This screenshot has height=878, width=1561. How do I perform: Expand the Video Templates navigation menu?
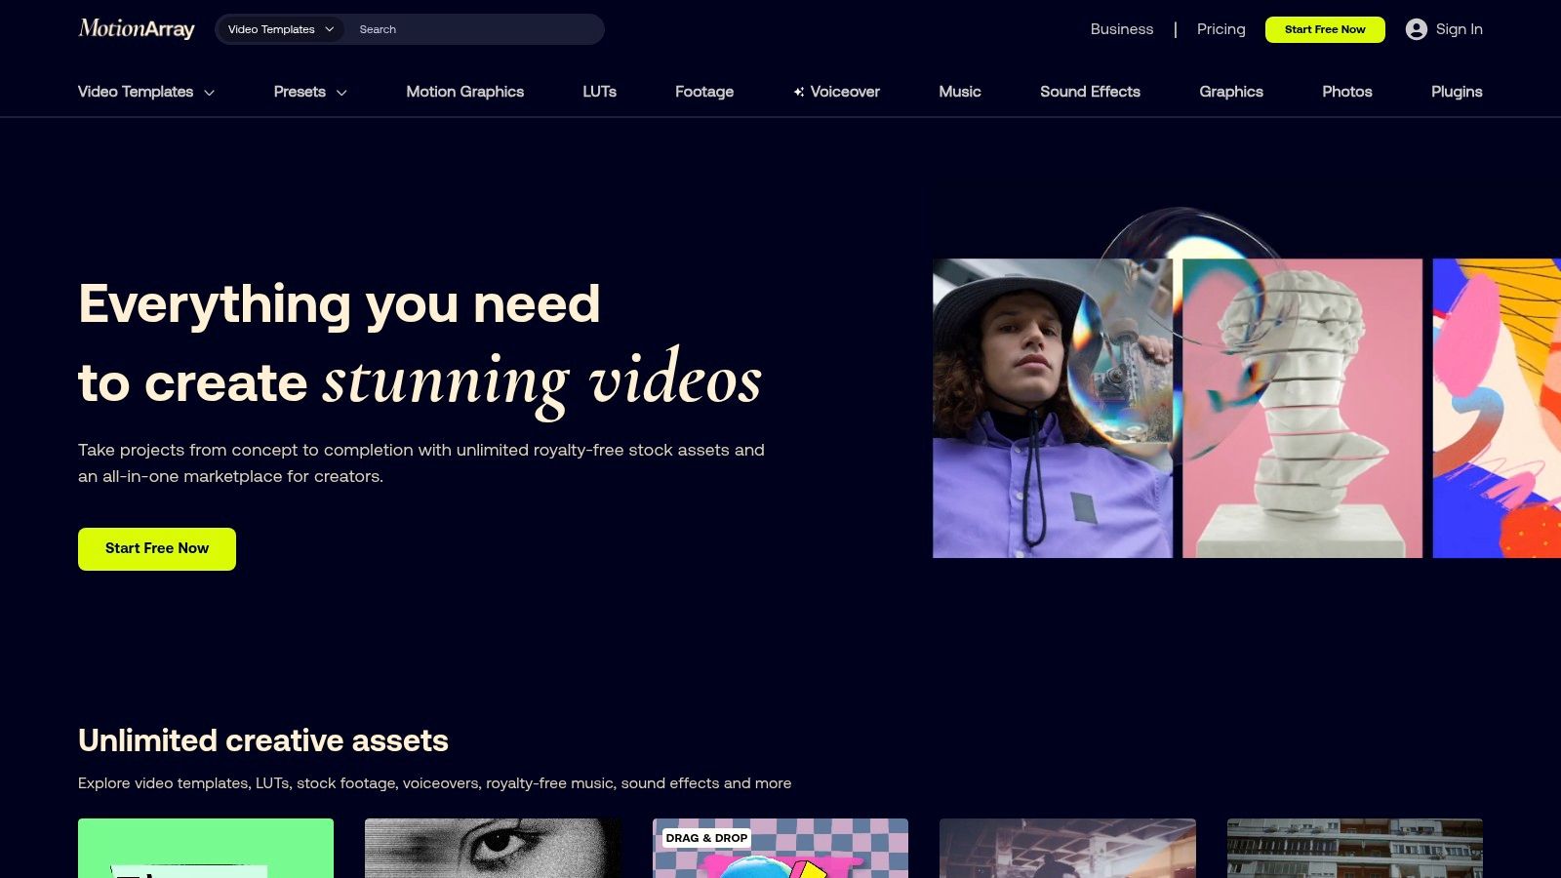tap(145, 92)
